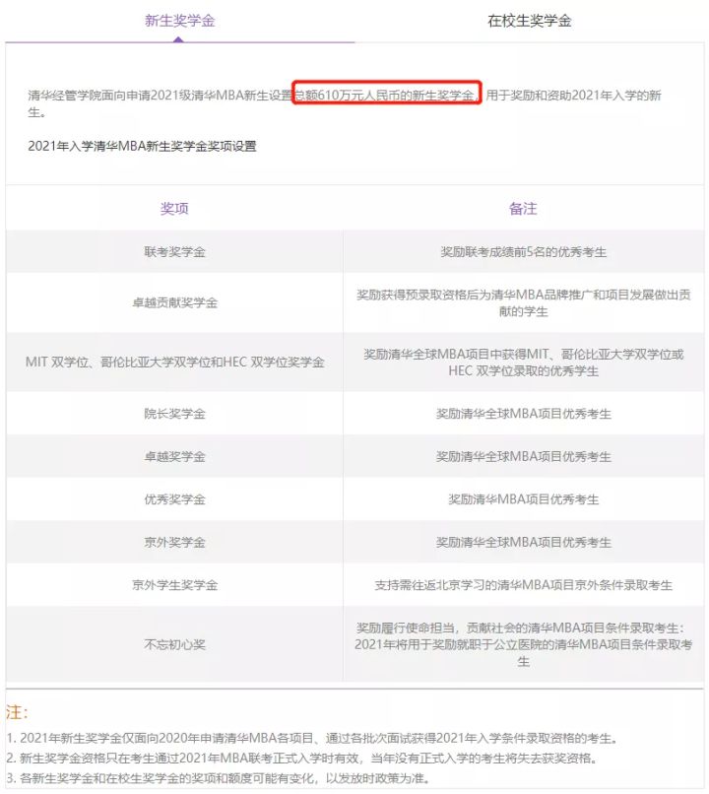Click the text 总额610万元人民币的新生奖学金
Image resolution: width=709 pixels, height=794 pixels.
tap(386, 96)
